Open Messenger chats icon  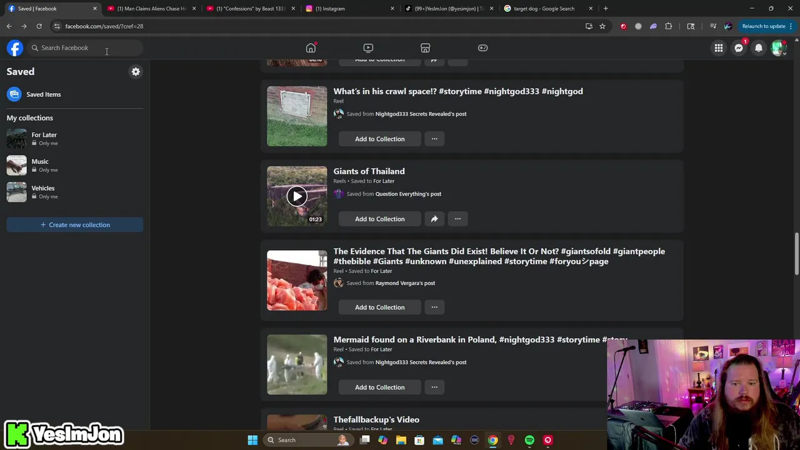click(739, 48)
